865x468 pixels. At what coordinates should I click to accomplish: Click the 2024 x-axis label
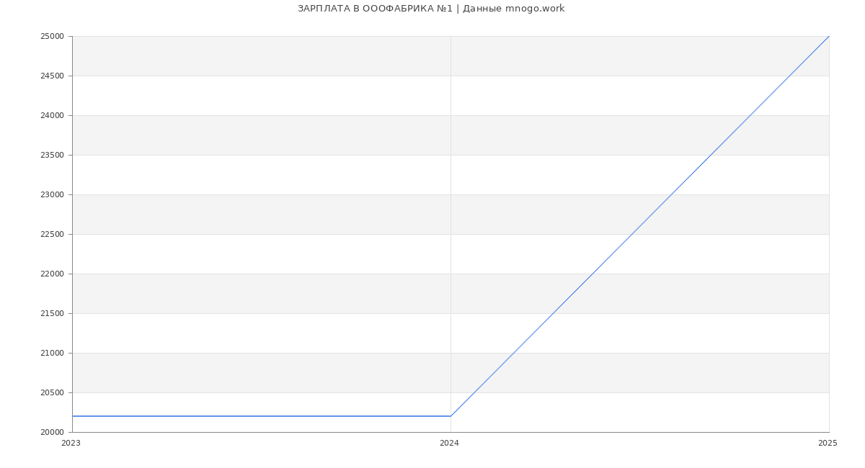point(449,444)
